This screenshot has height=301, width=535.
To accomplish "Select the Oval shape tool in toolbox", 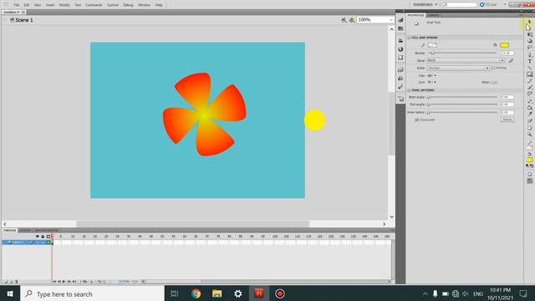I will point(529,74).
